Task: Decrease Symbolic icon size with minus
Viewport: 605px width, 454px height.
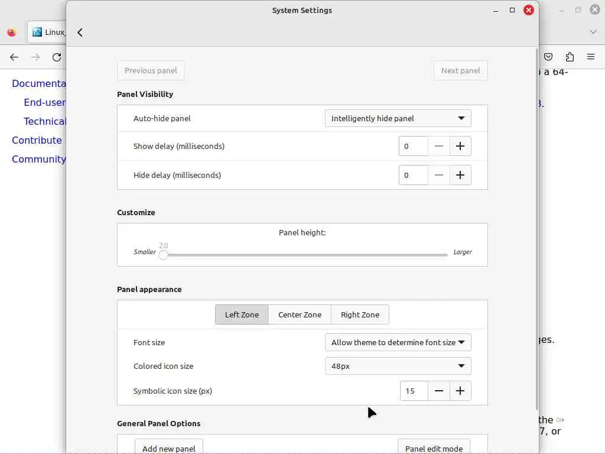Action: (x=439, y=391)
